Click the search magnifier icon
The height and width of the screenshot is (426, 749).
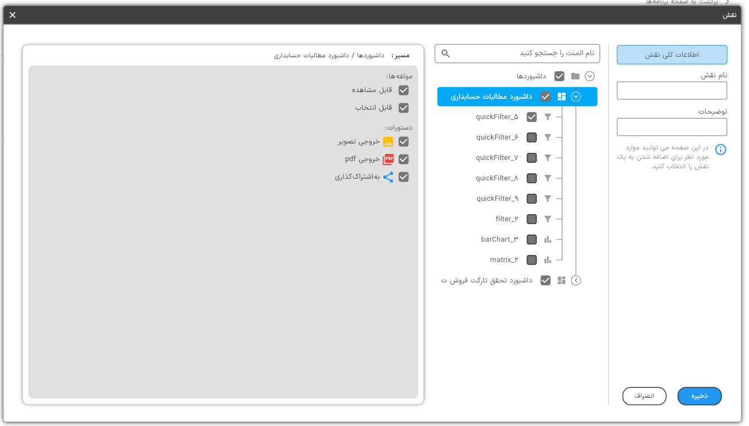(445, 54)
